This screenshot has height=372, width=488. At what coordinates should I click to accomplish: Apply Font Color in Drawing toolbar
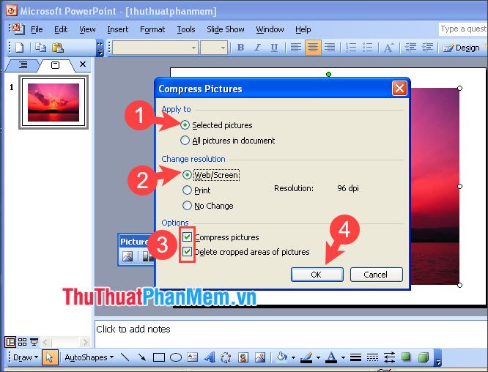point(331,357)
